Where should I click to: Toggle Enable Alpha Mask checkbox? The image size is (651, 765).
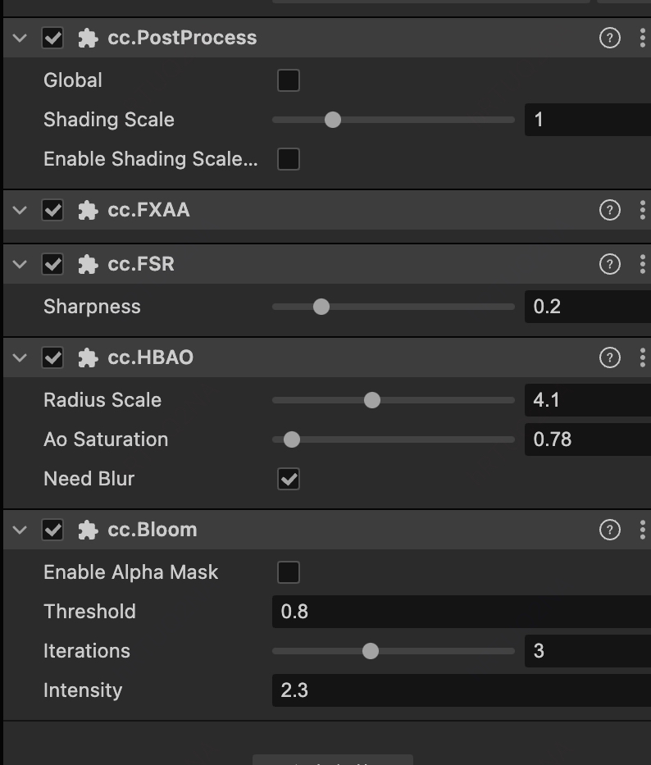289,572
